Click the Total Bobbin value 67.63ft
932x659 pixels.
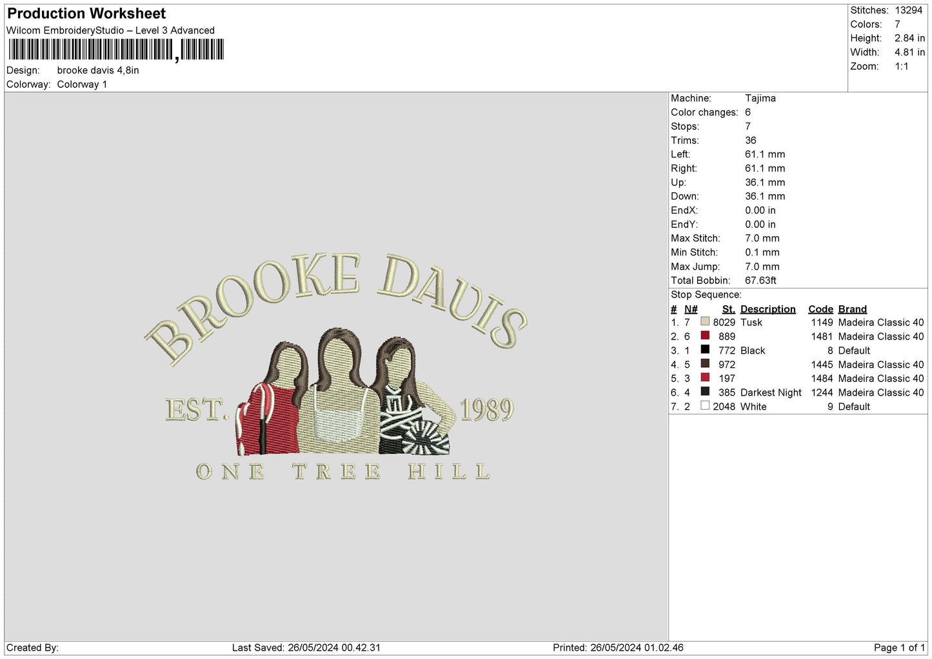(x=760, y=281)
